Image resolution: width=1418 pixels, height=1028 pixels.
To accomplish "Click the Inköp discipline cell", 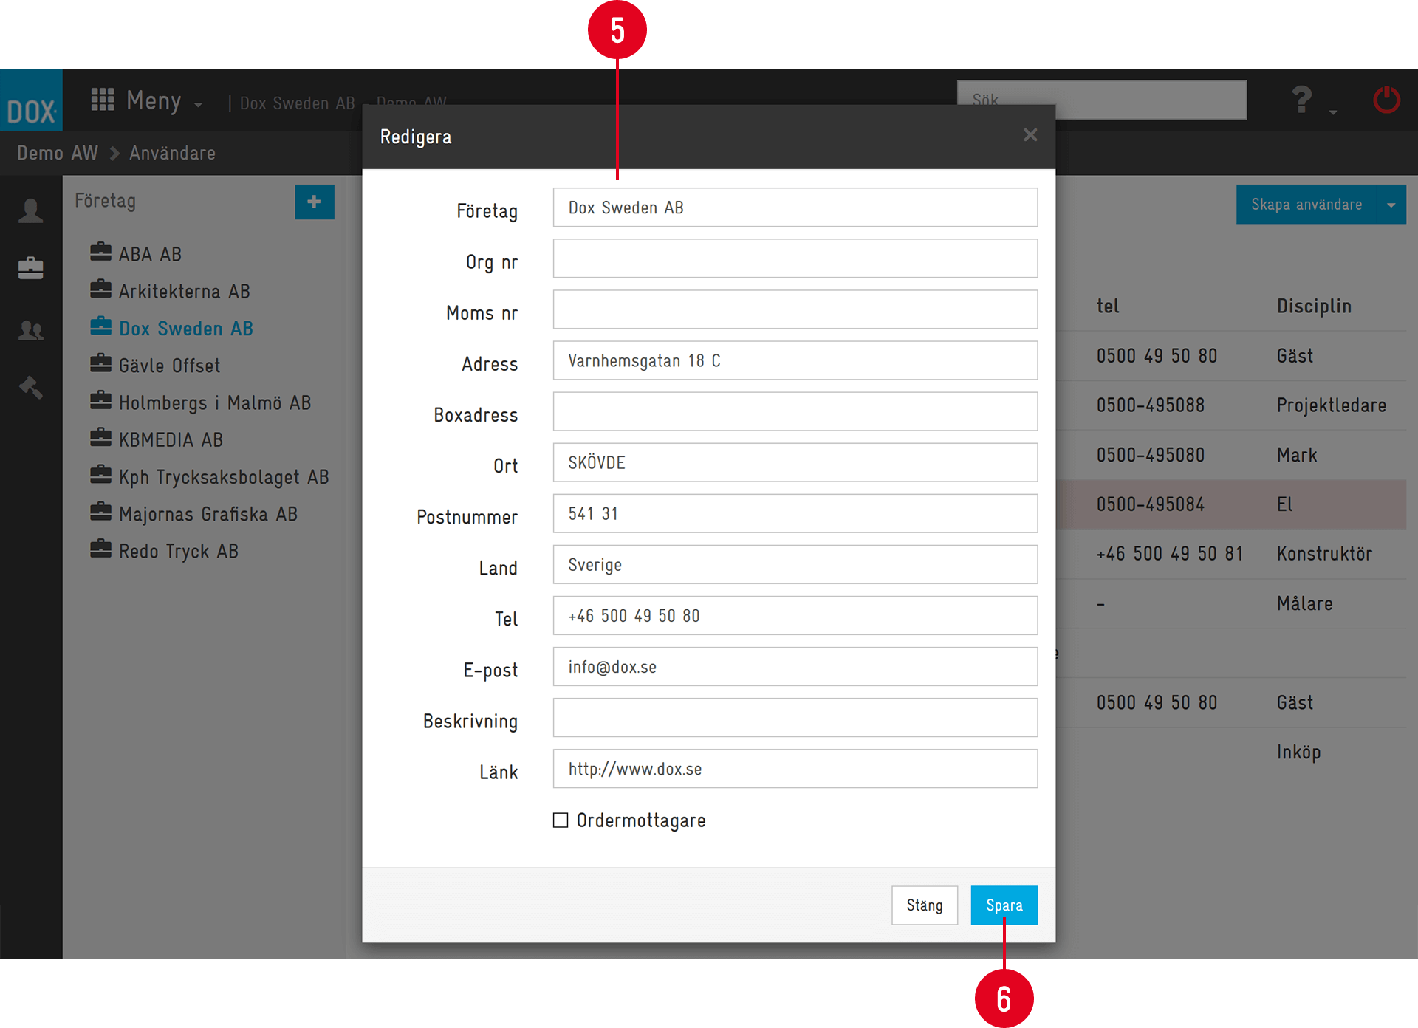I will pos(1298,753).
